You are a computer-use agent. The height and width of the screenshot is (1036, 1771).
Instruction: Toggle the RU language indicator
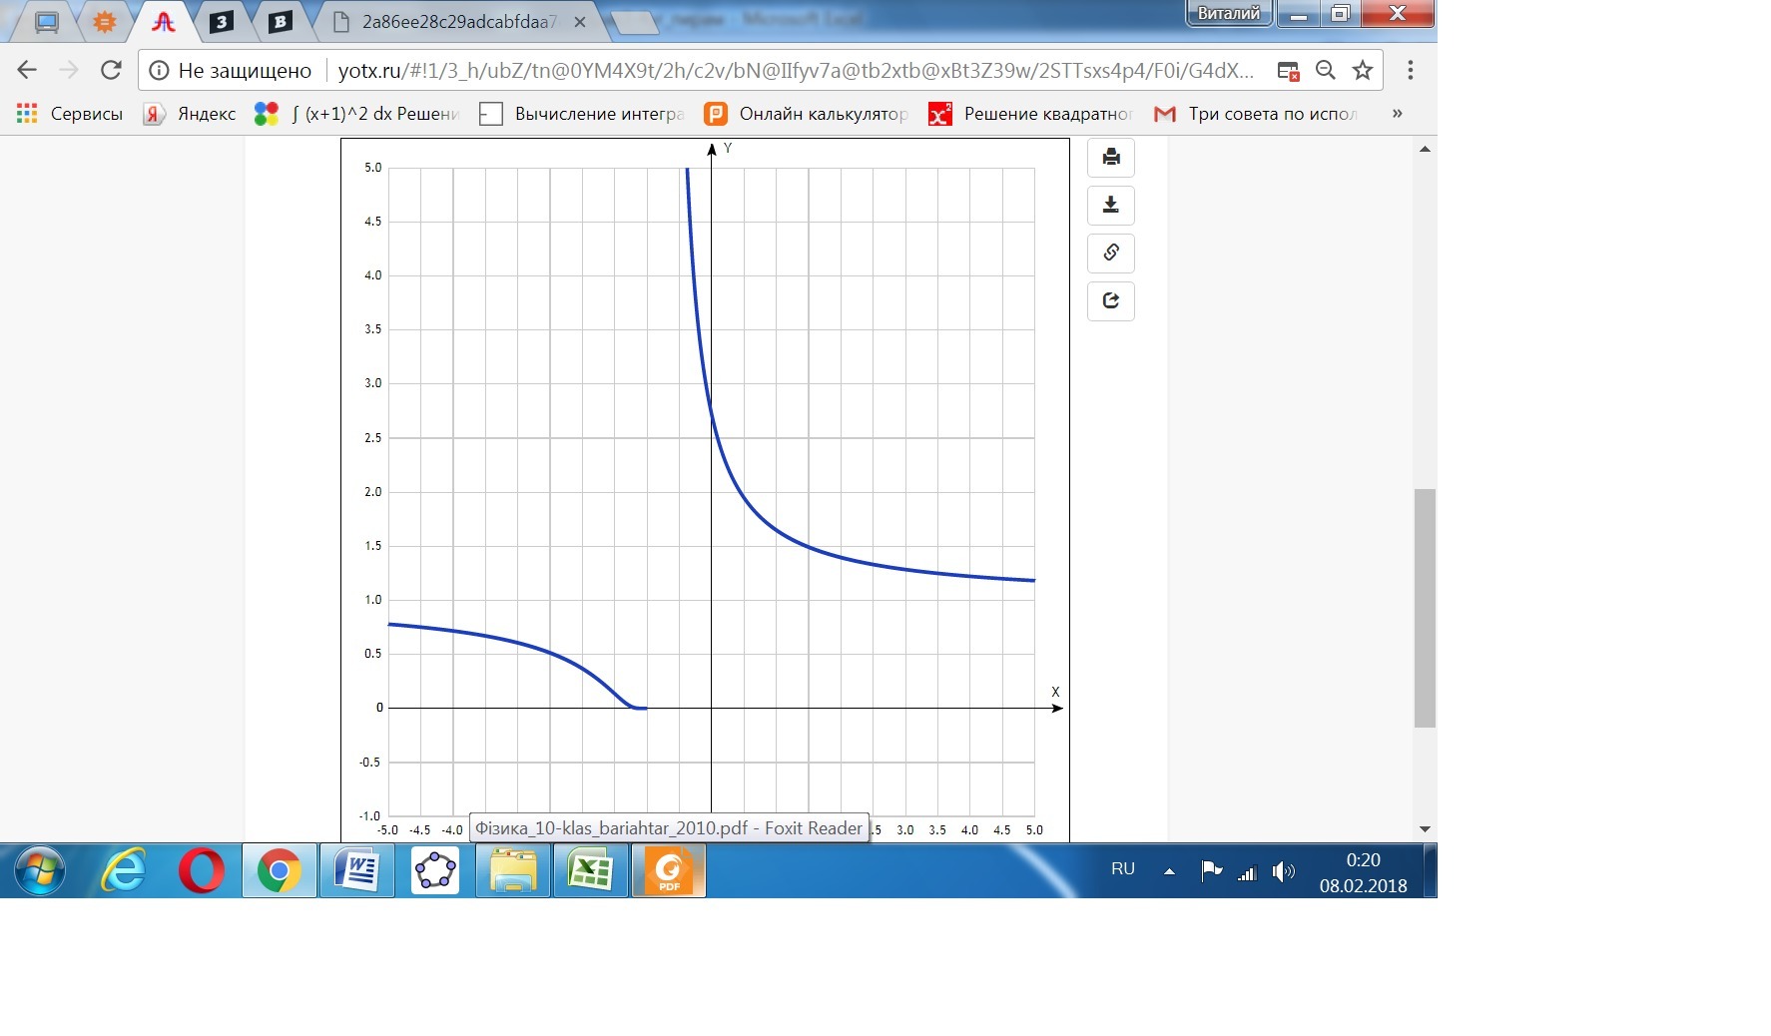(1123, 869)
